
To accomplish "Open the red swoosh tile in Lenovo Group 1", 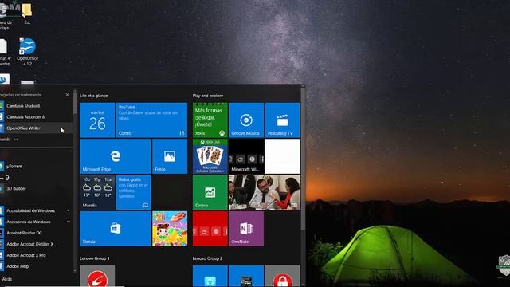I will [97, 277].
